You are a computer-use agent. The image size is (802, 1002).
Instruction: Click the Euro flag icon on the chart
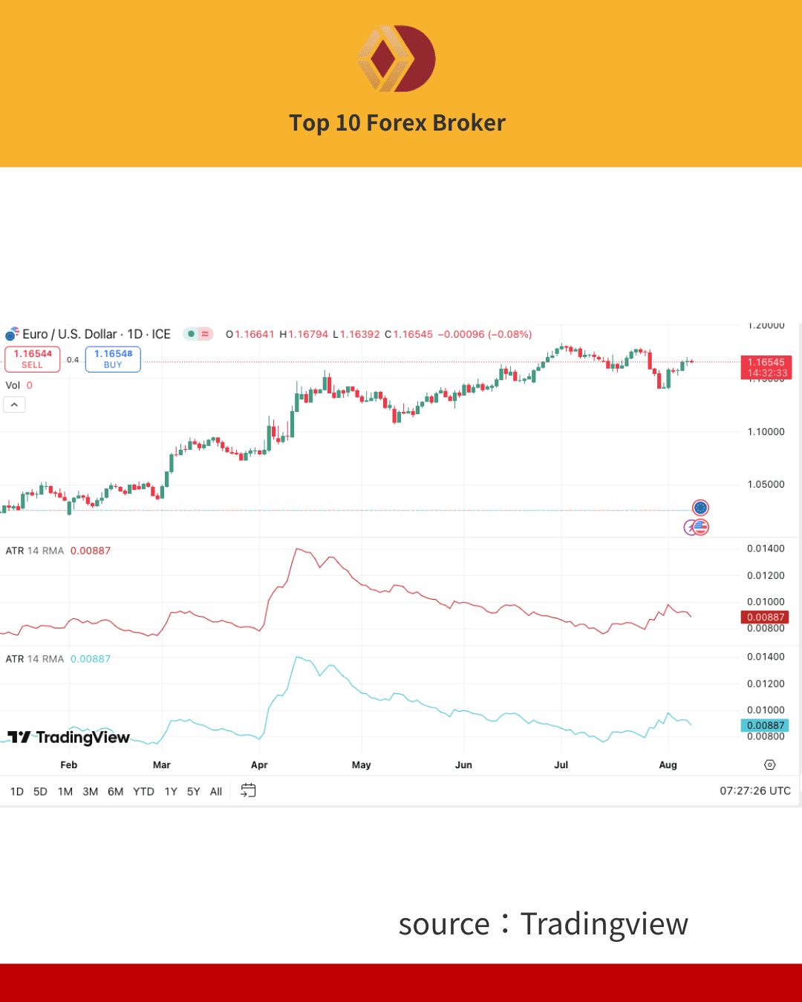700,507
